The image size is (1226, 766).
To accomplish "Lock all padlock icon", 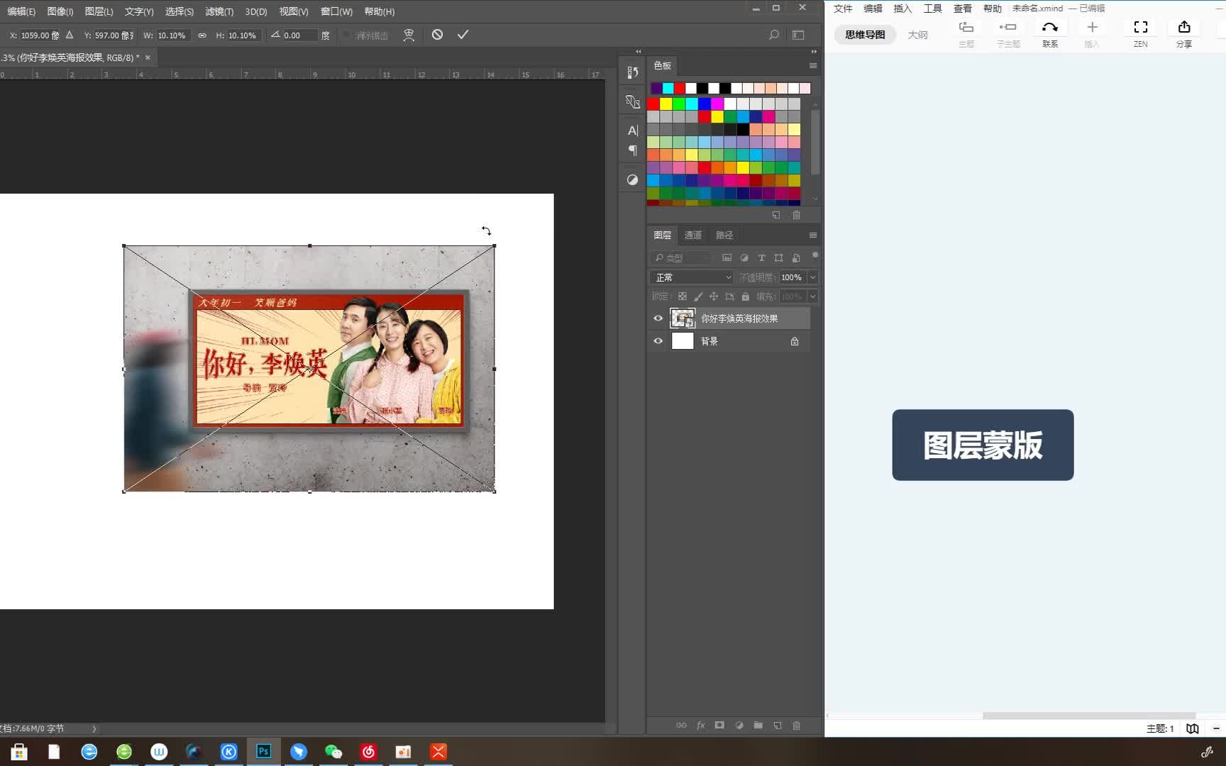I will 745,296.
